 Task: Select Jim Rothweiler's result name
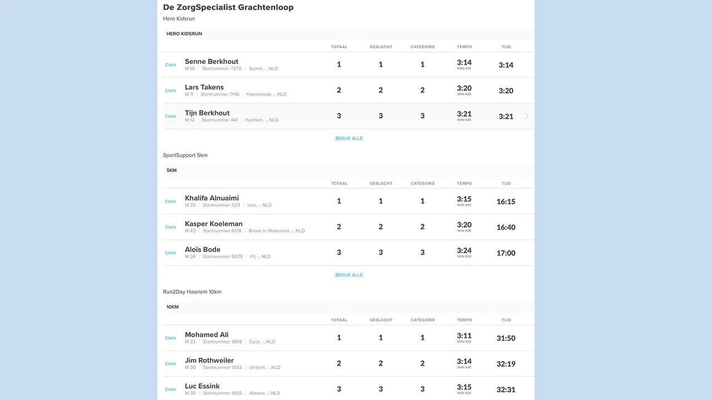point(209,361)
